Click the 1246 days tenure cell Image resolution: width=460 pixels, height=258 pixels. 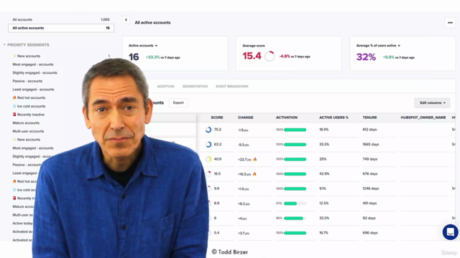click(371, 188)
